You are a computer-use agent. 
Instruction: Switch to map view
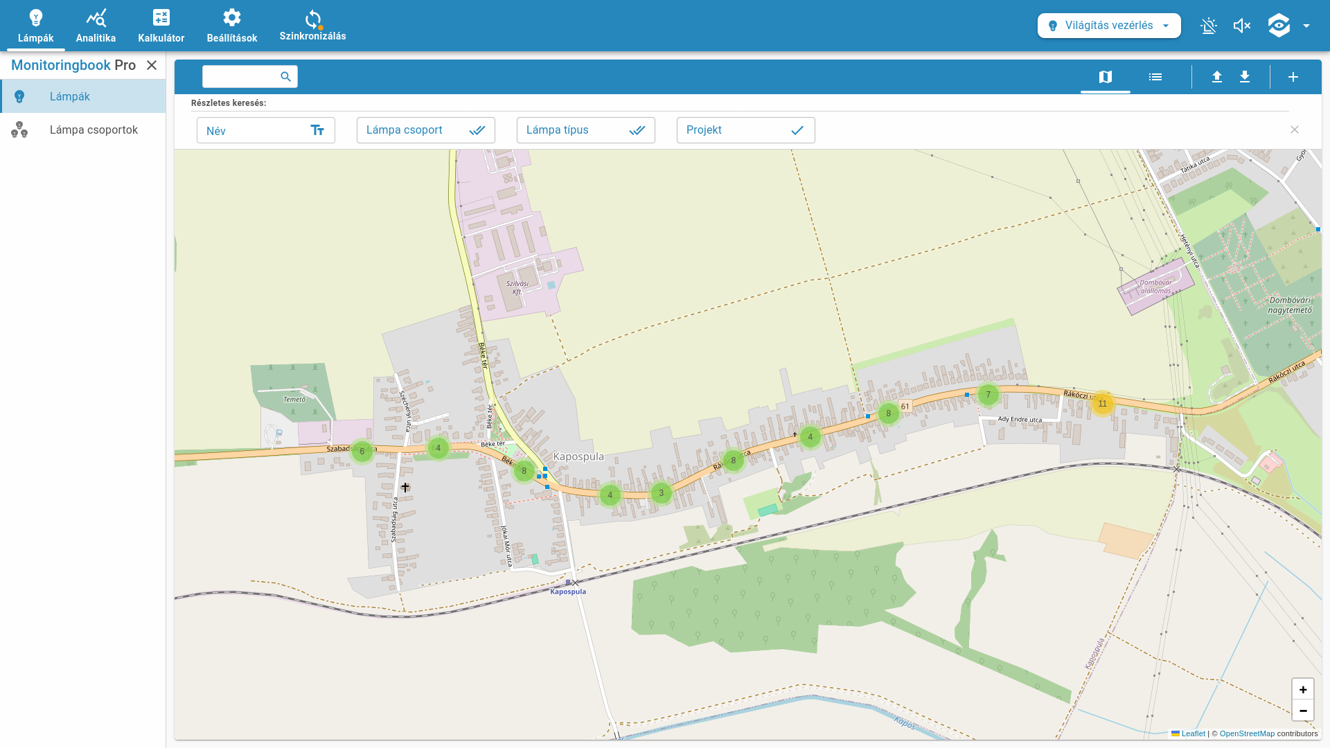(x=1106, y=77)
